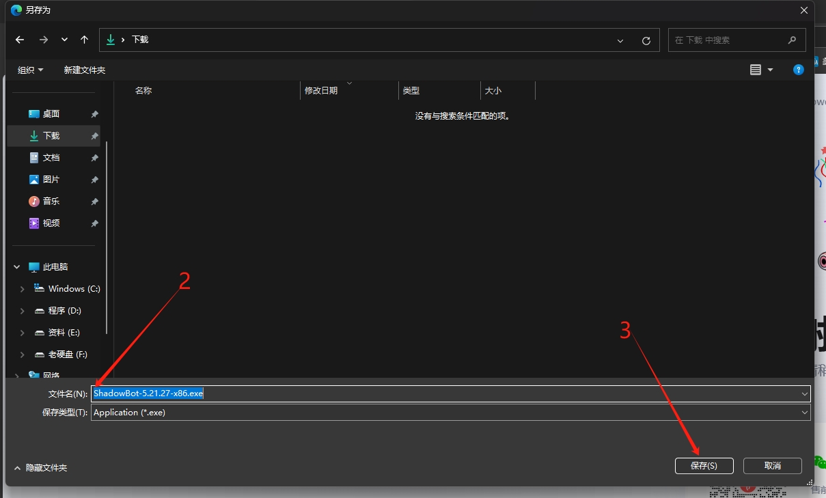Sort by the 修改日期 column header
Image resolution: width=826 pixels, height=498 pixels.
321,90
